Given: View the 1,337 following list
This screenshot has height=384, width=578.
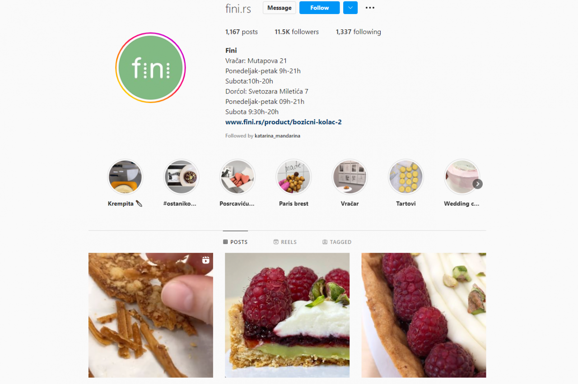Looking at the screenshot, I should click(x=359, y=32).
